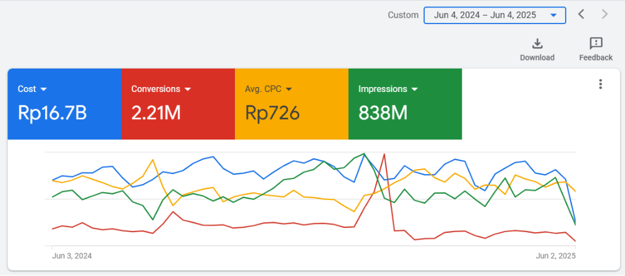Screen dimensions: 625x276
Task: Click the Jun 4, 2024 – Jun 4, 2025 date field
Action: (495, 15)
